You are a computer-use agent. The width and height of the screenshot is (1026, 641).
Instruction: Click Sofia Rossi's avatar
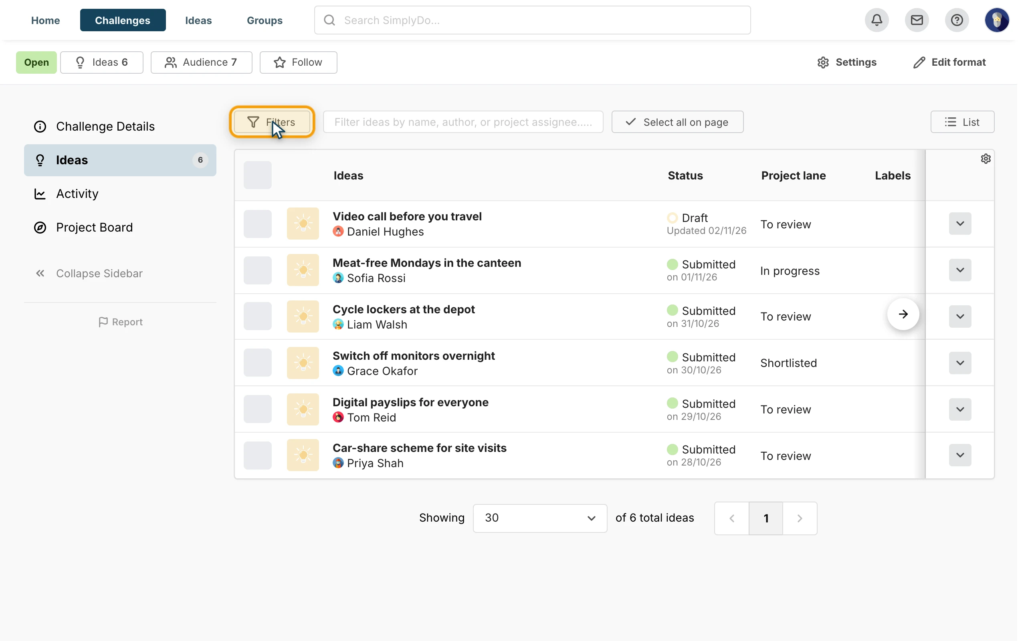click(x=338, y=278)
